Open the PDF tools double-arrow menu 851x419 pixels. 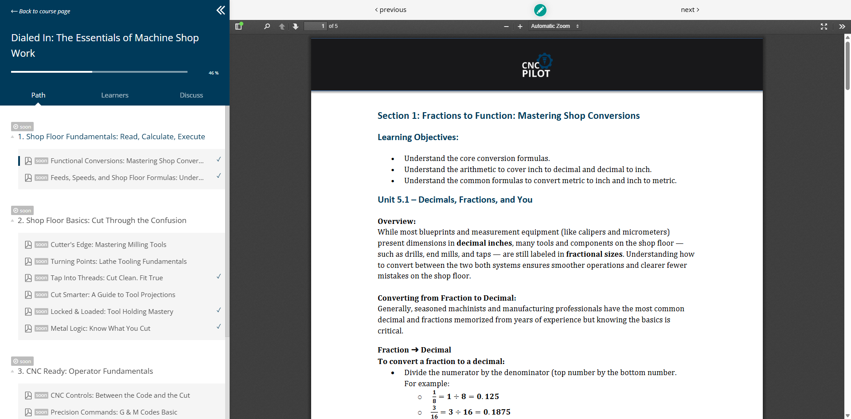[842, 27]
